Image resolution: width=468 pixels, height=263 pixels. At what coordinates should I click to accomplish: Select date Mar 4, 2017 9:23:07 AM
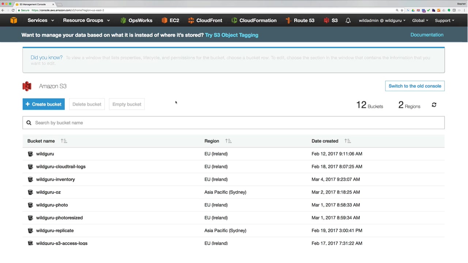click(336, 179)
